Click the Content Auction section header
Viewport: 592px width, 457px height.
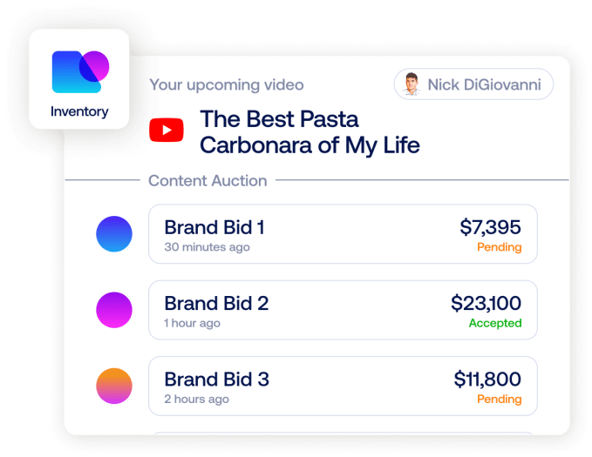208,181
